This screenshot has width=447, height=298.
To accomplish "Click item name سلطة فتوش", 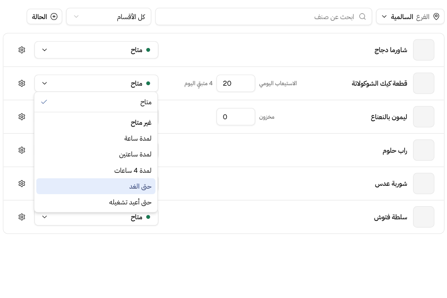I will (x=391, y=217).
